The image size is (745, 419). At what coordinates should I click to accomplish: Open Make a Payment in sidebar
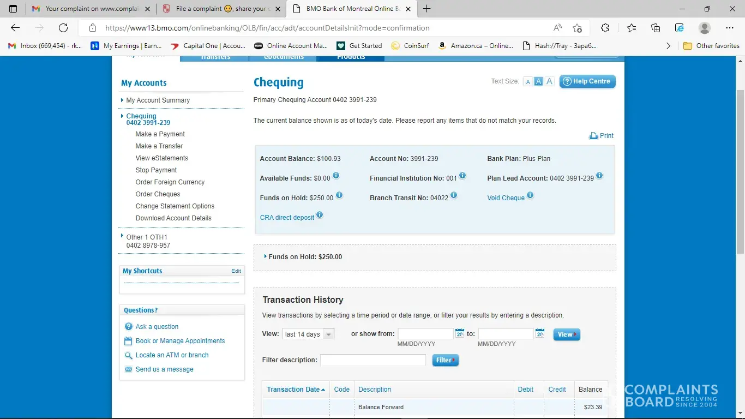click(x=160, y=134)
